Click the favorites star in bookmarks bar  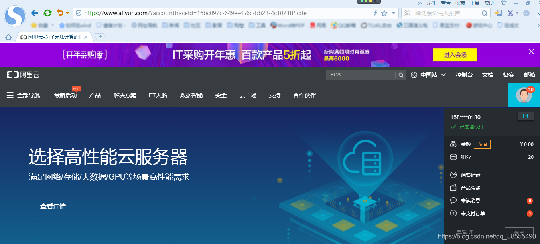pyautogui.click(x=34, y=25)
